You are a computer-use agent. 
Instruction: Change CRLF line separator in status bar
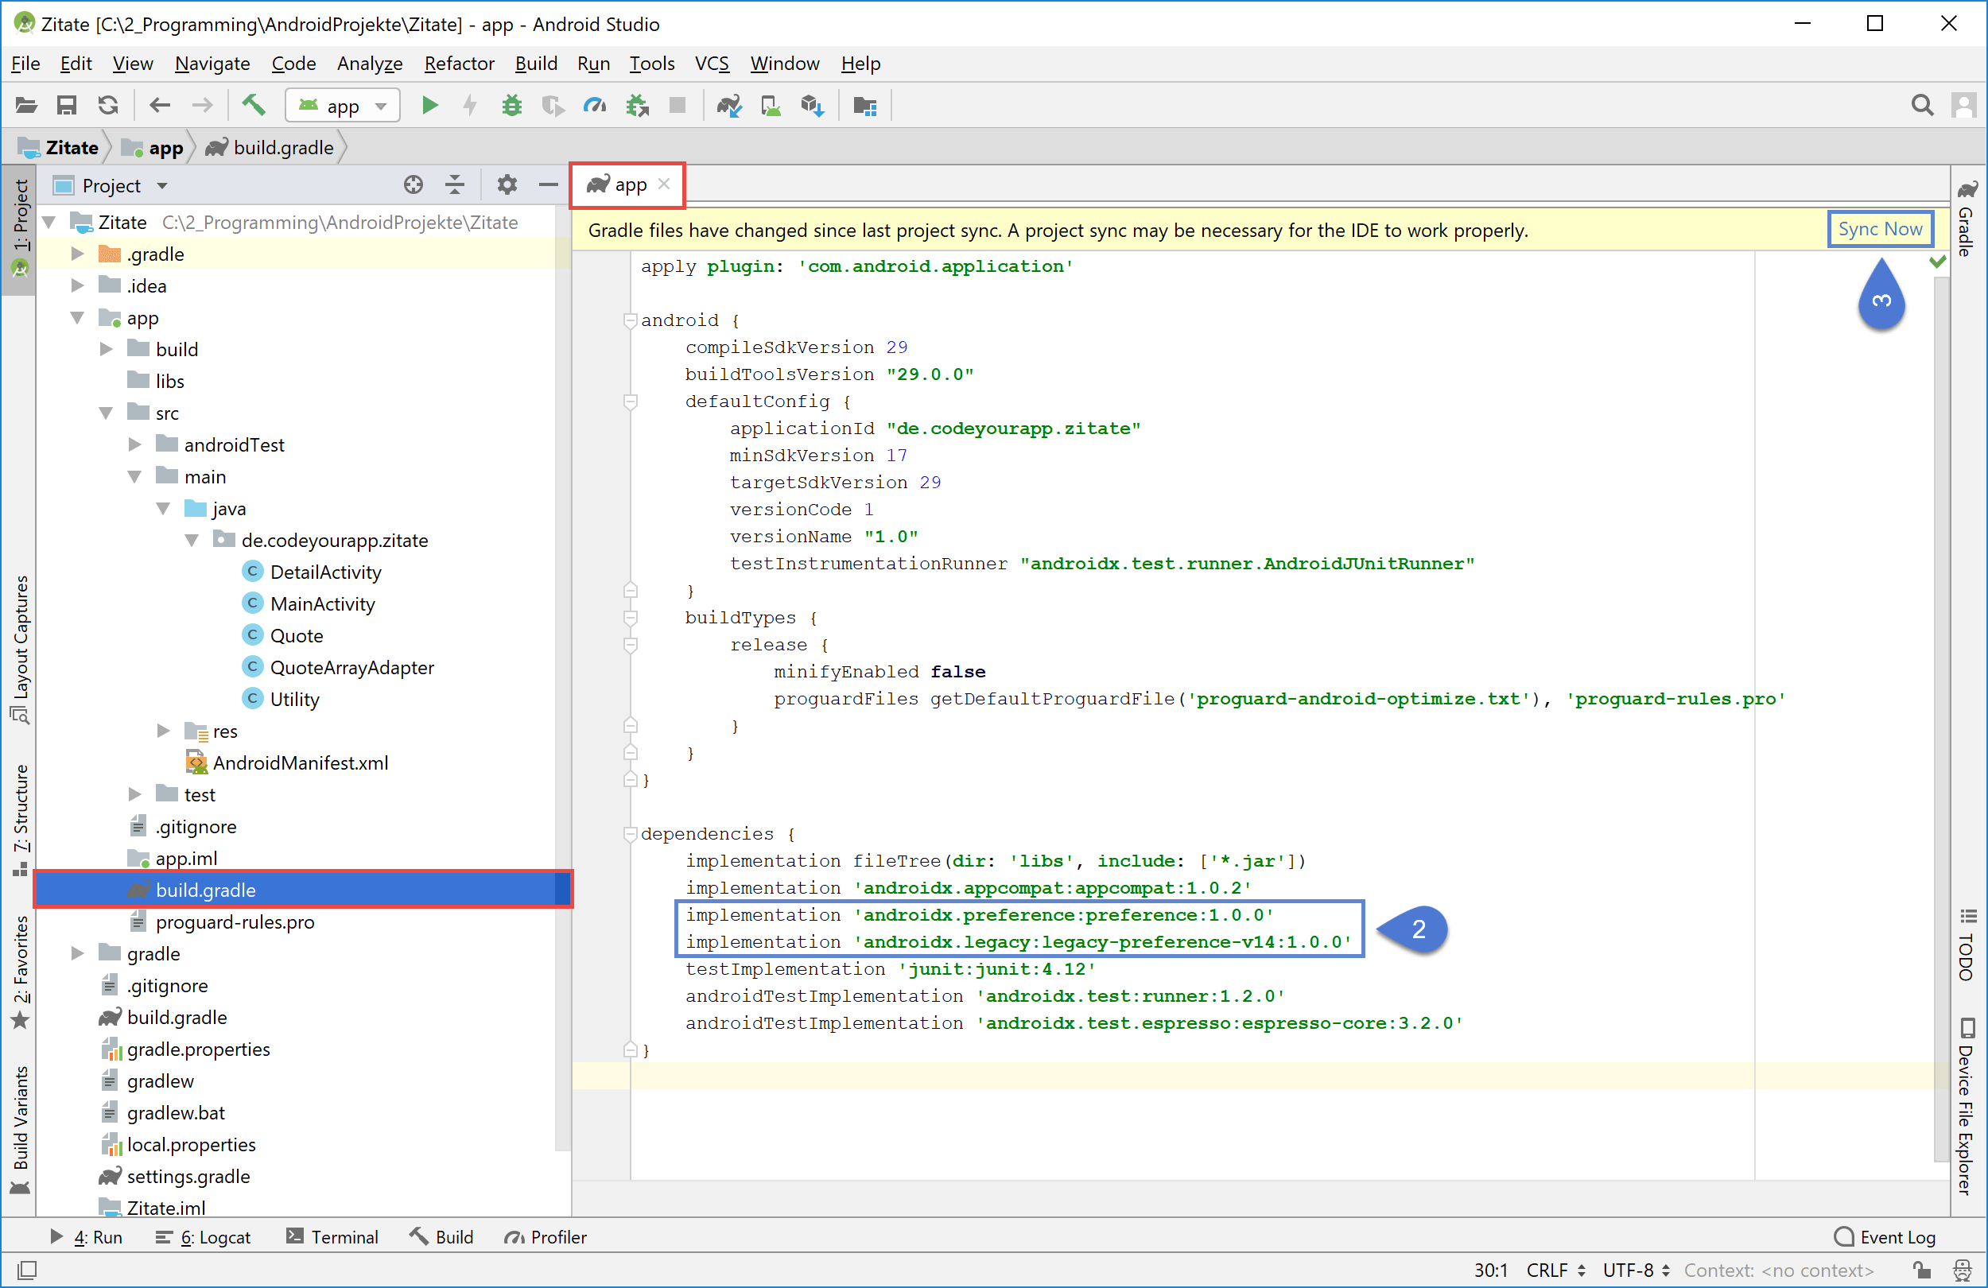click(x=1556, y=1271)
